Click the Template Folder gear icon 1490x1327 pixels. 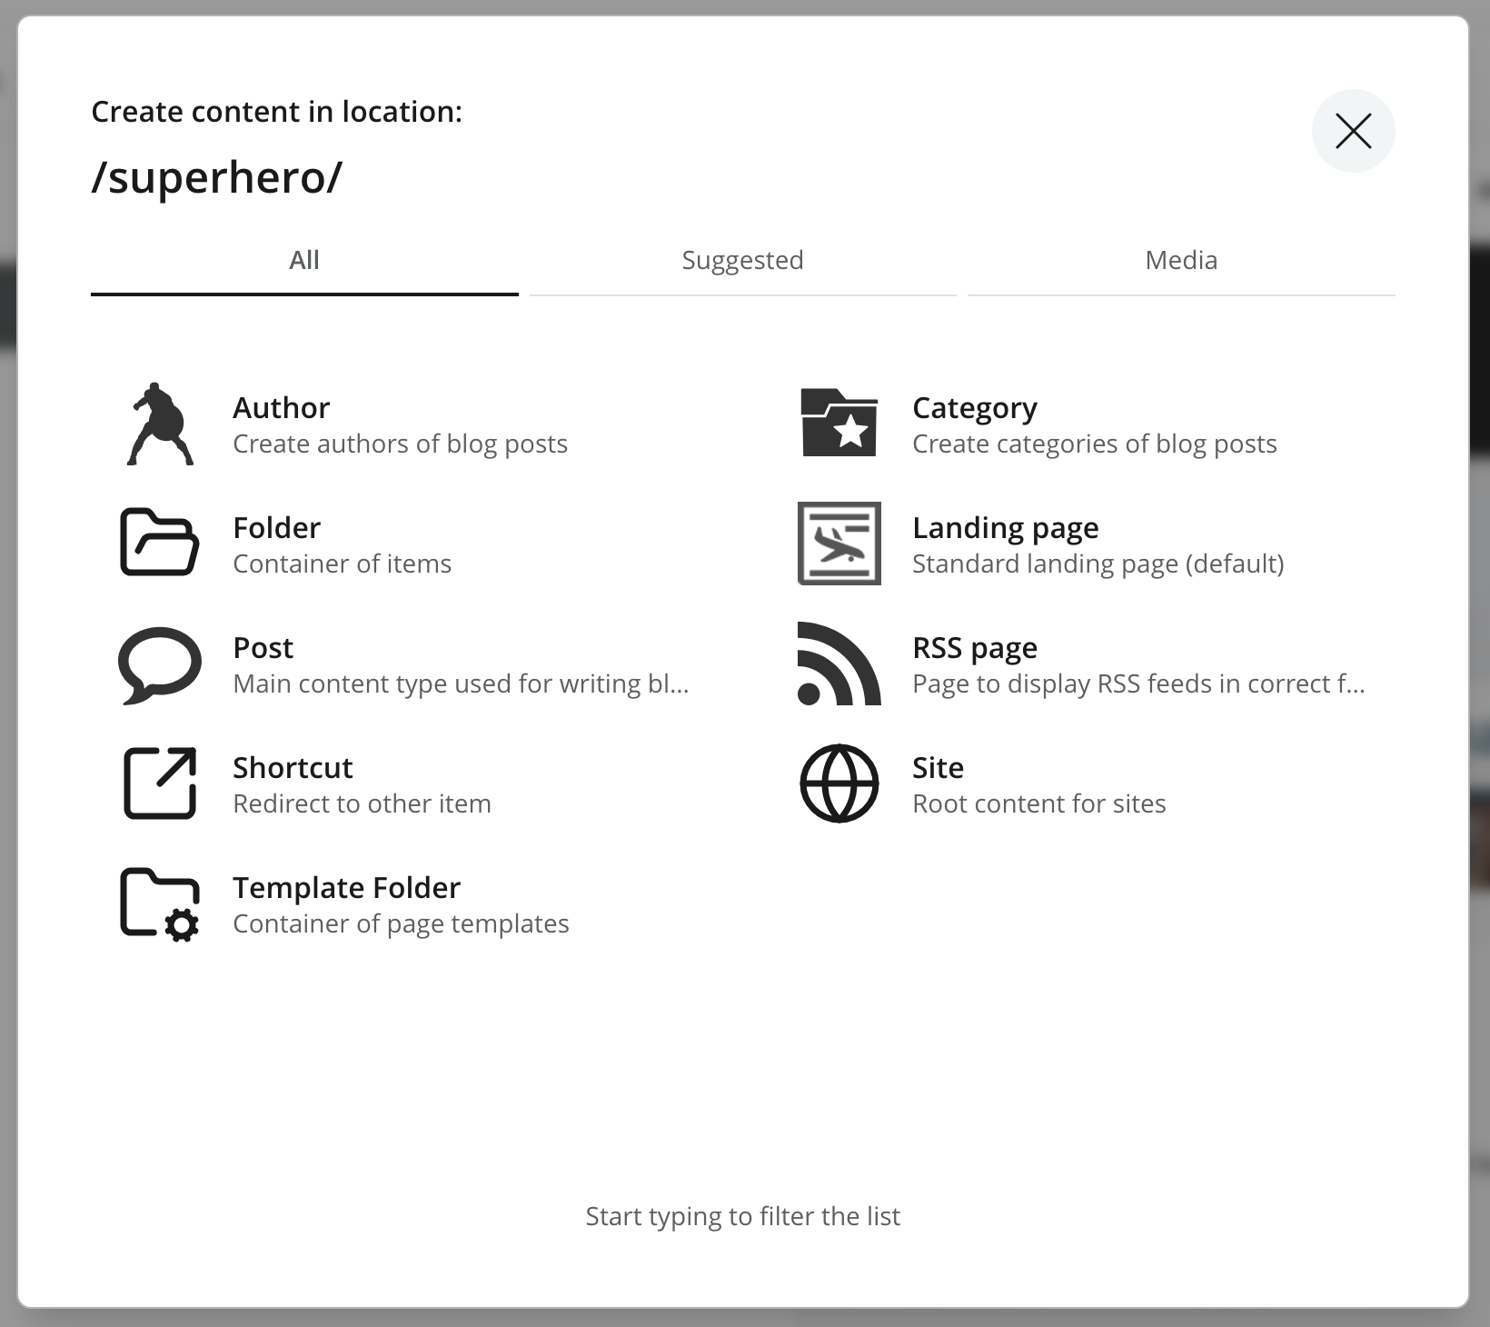160,904
